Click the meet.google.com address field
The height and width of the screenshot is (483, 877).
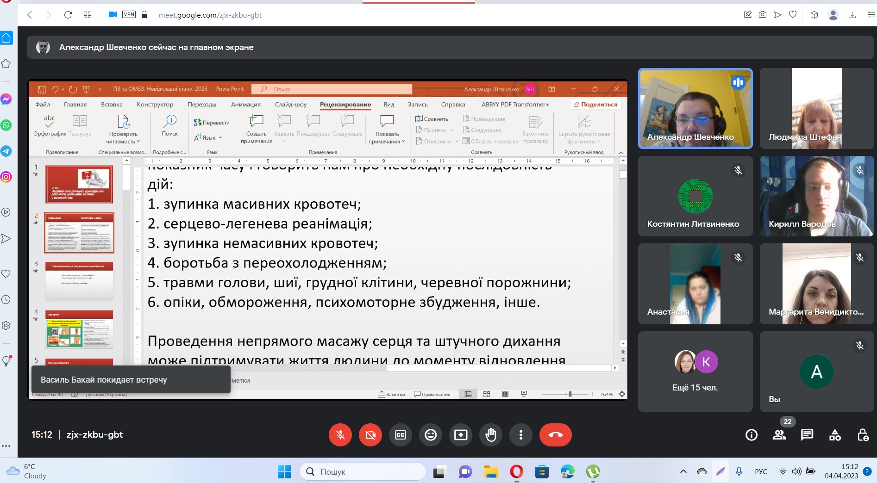(x=210, y=15)
